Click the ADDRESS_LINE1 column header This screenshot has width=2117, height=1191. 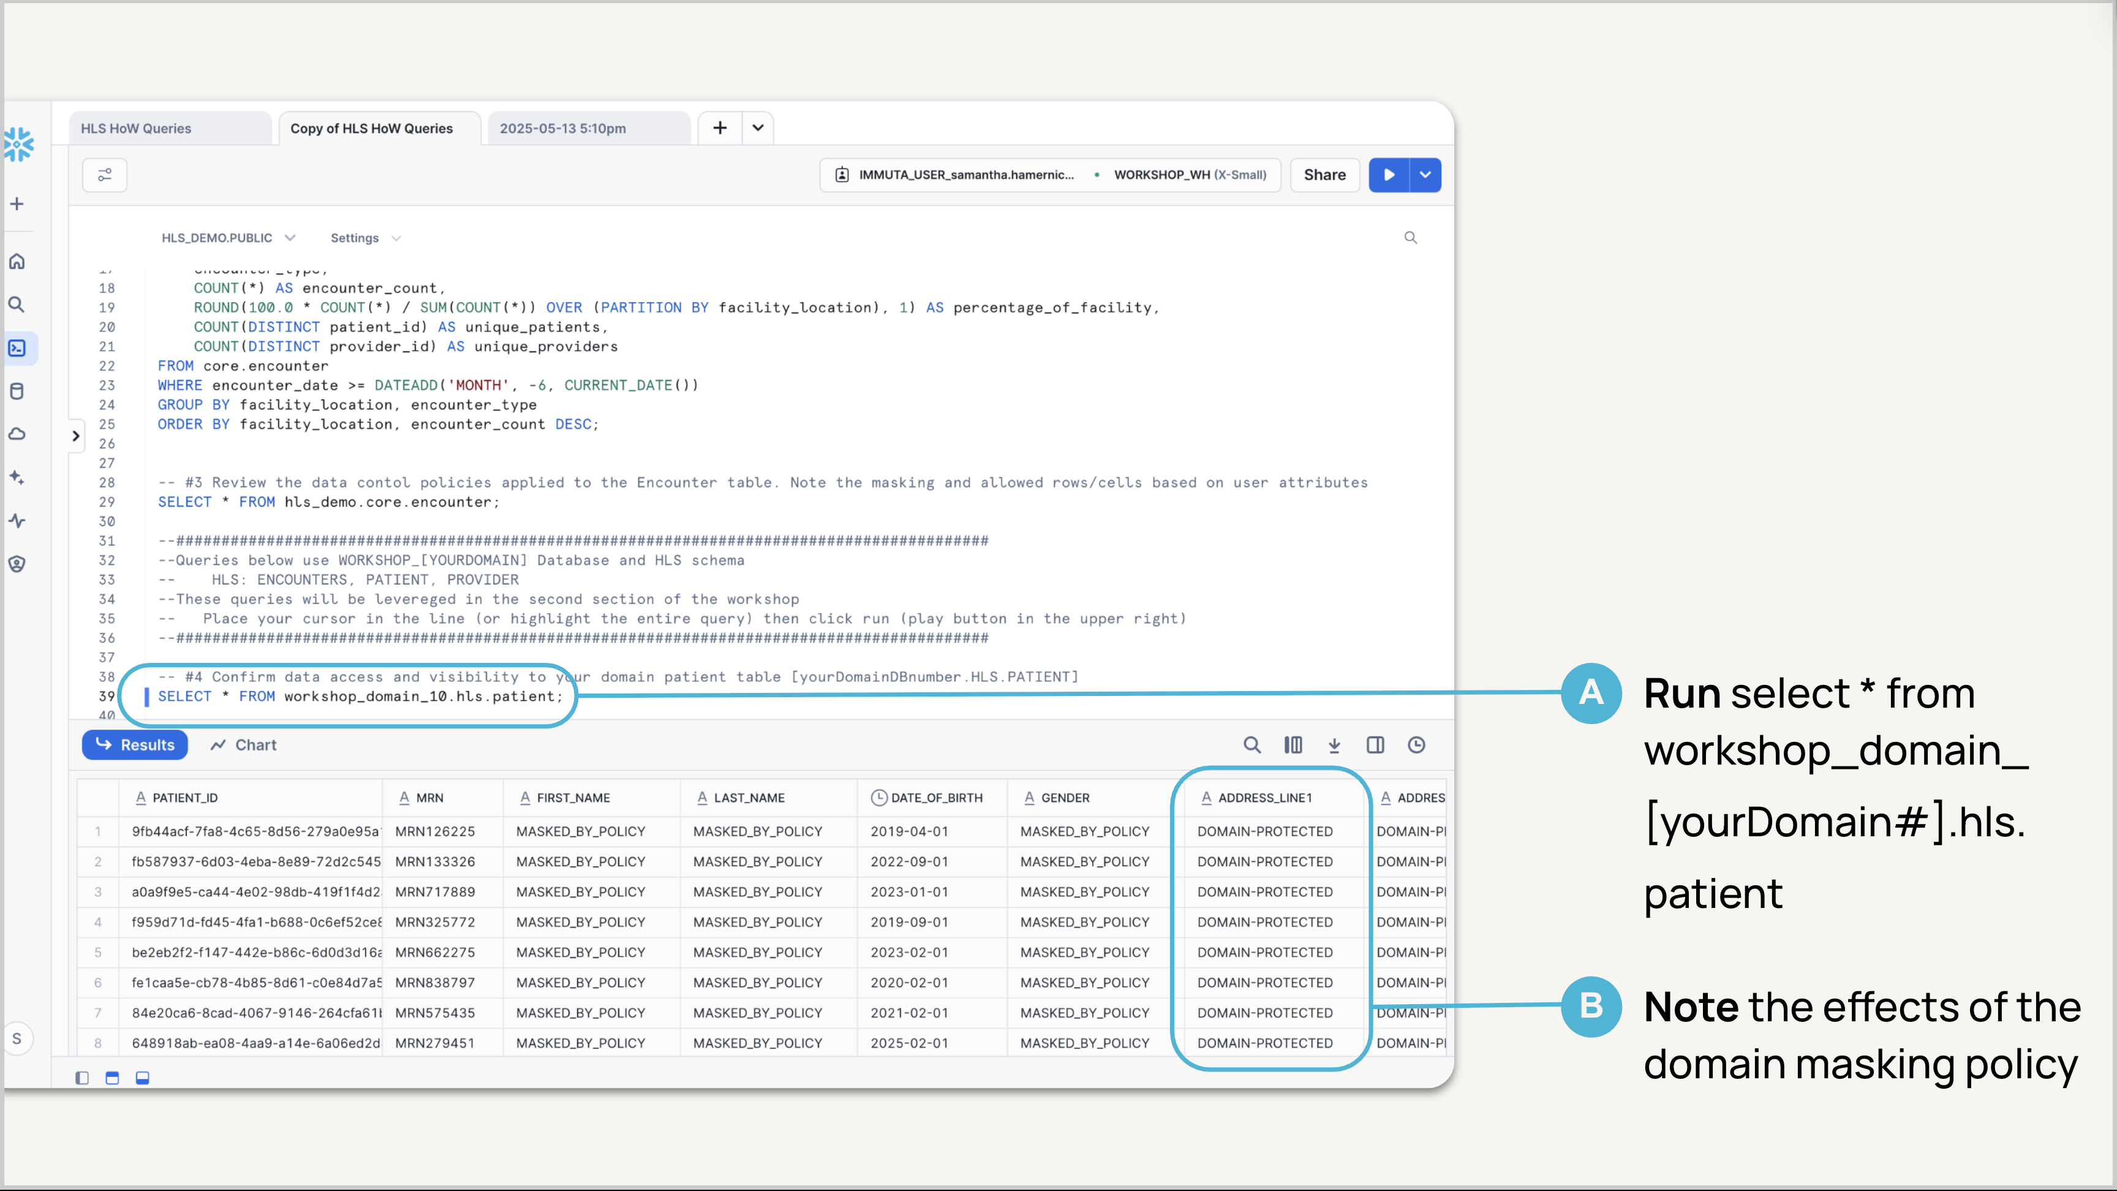1265,798
